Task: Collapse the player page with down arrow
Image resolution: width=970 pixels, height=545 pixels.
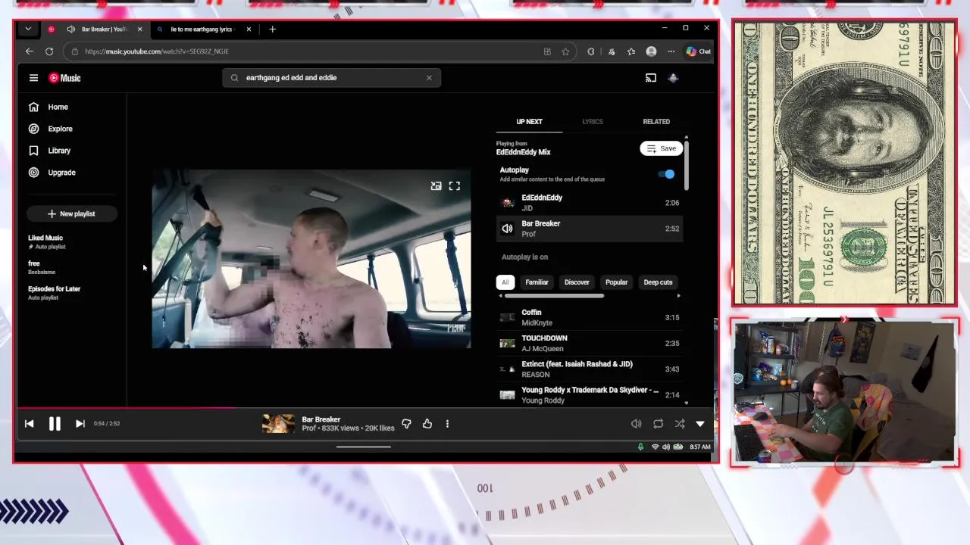Action: [700, 424]
